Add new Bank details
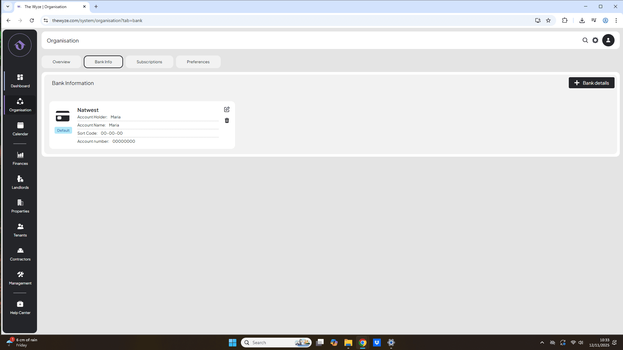This screenshot has height=350, width=623. point(591,83)
